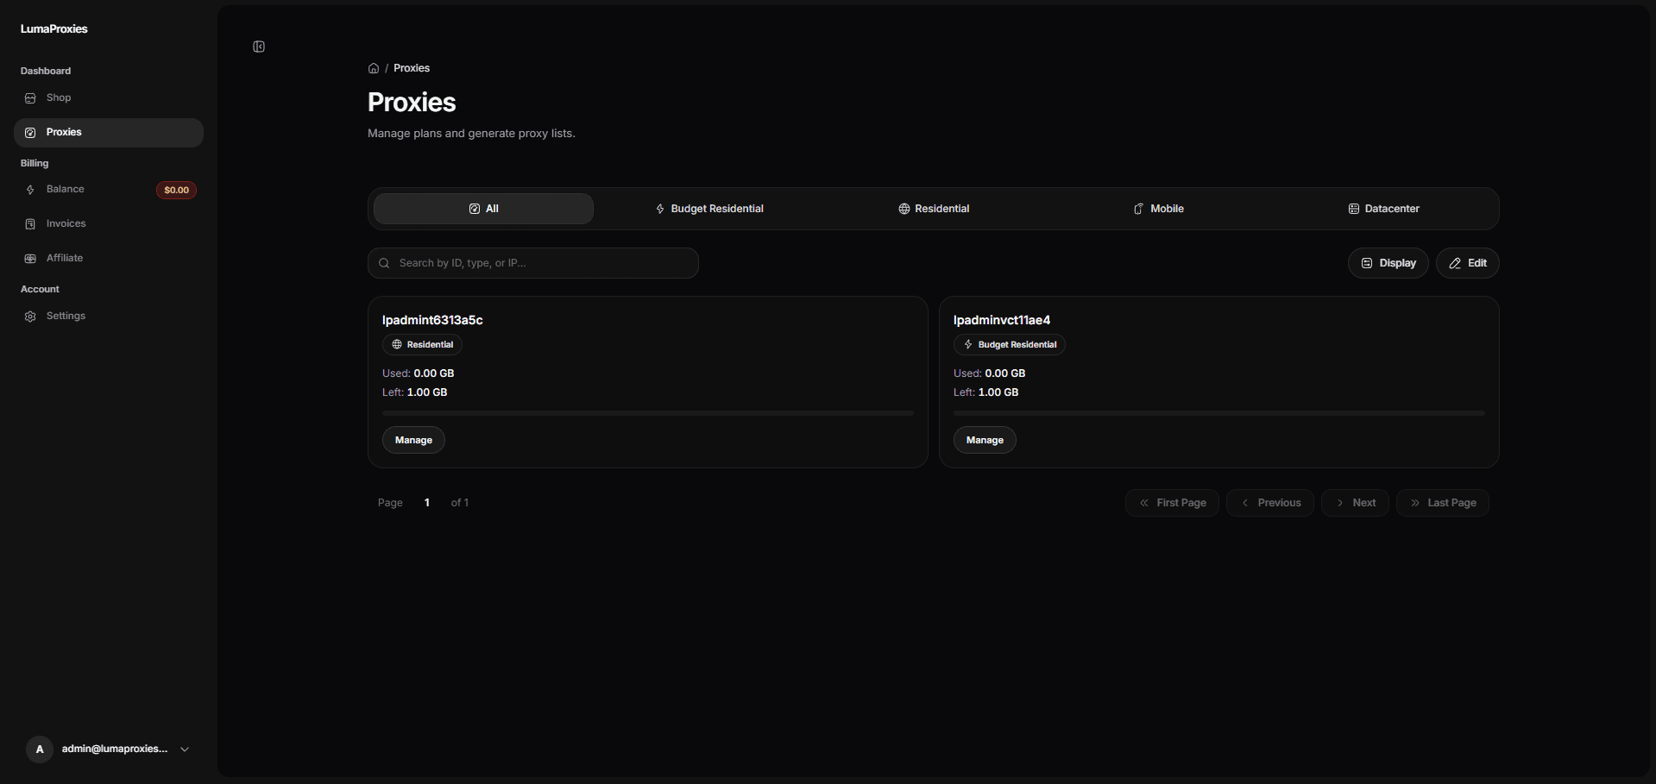1656x784 pixels.
Task: Open Invoices via its sidebar icon
Action: point(31,223)
